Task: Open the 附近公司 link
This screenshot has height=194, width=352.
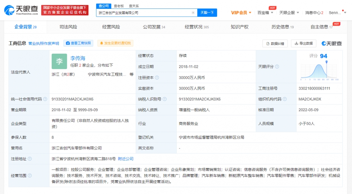Action: tap(126, 159)
